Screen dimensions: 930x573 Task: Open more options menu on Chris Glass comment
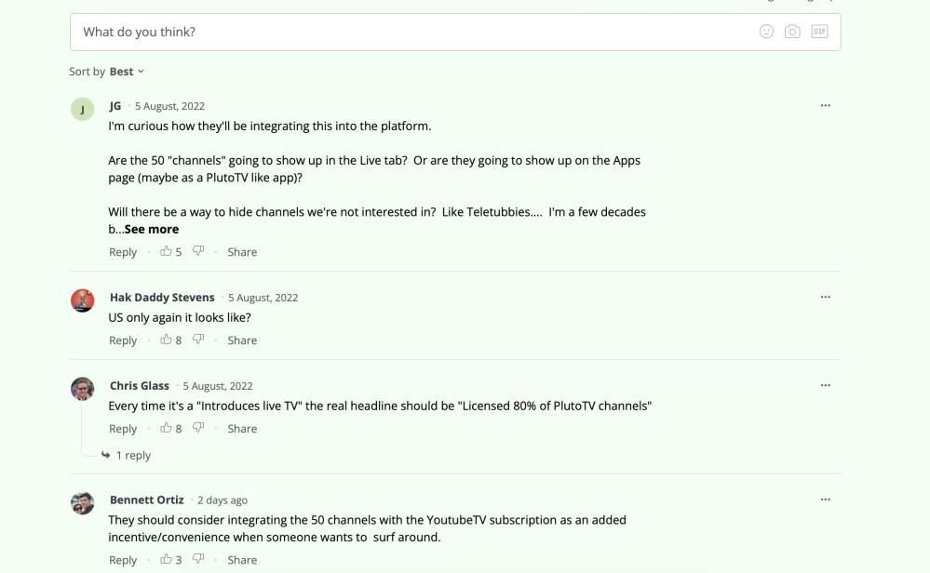point(825,385)
